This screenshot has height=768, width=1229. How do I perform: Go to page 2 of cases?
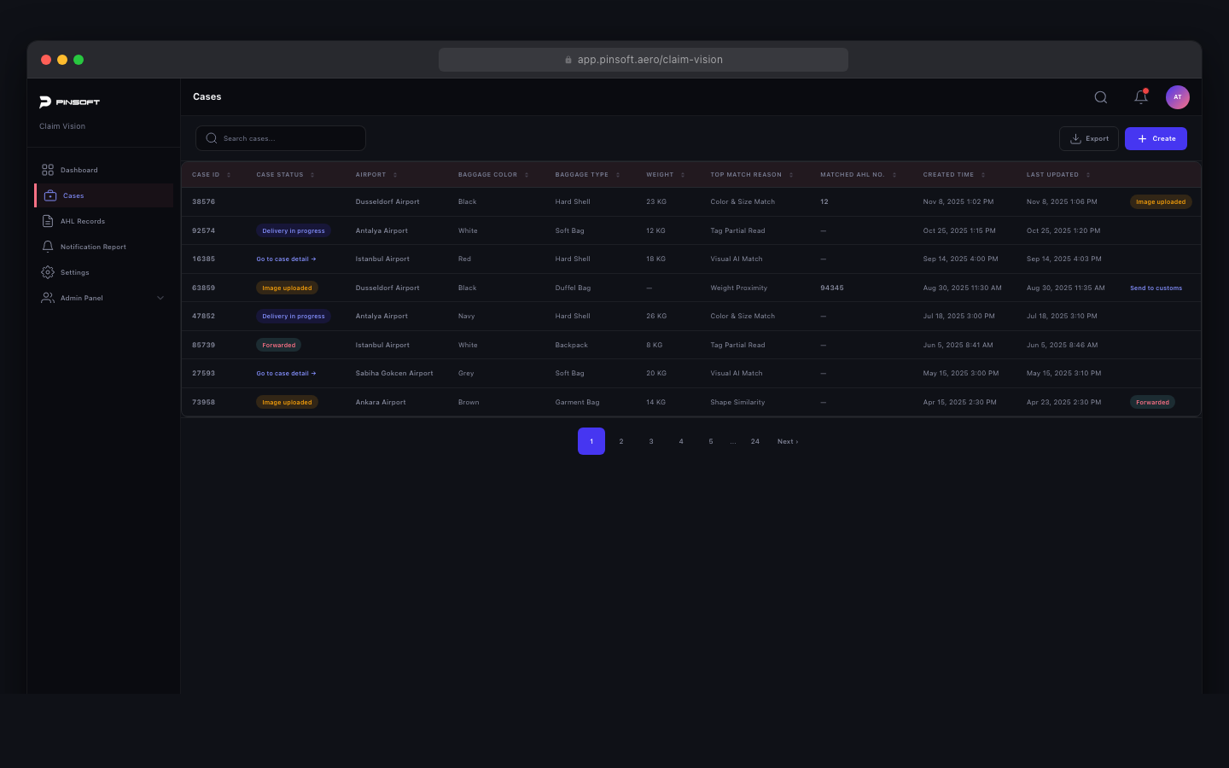tap(621, 441)
